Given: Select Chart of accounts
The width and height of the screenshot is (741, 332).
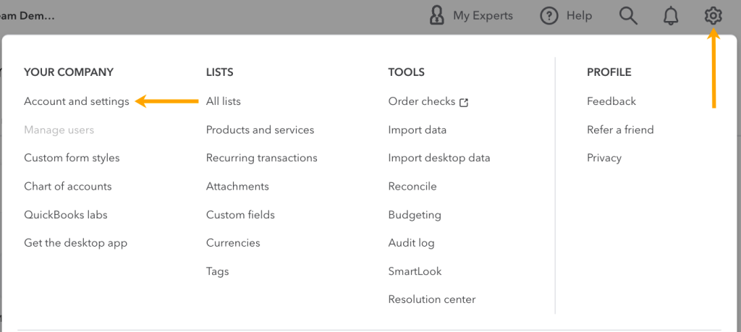Looking at the screenshot, I should click(x=68, y=186).
